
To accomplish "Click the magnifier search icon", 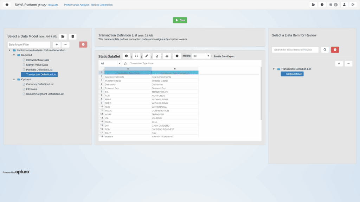I will point(325,50).
